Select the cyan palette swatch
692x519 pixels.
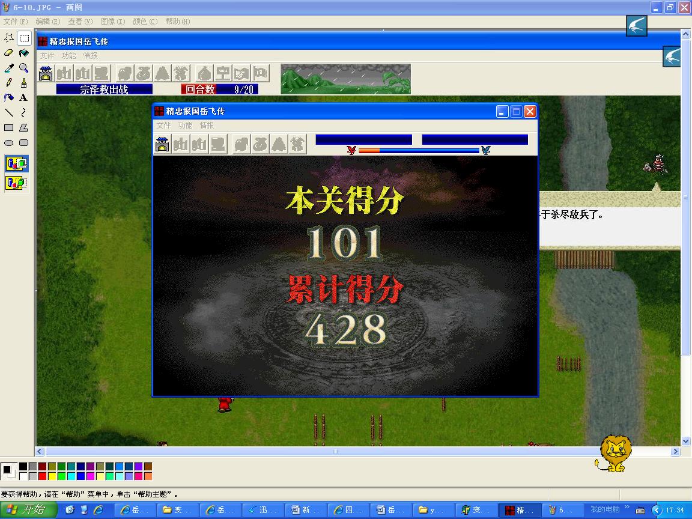tap(71, 476)
